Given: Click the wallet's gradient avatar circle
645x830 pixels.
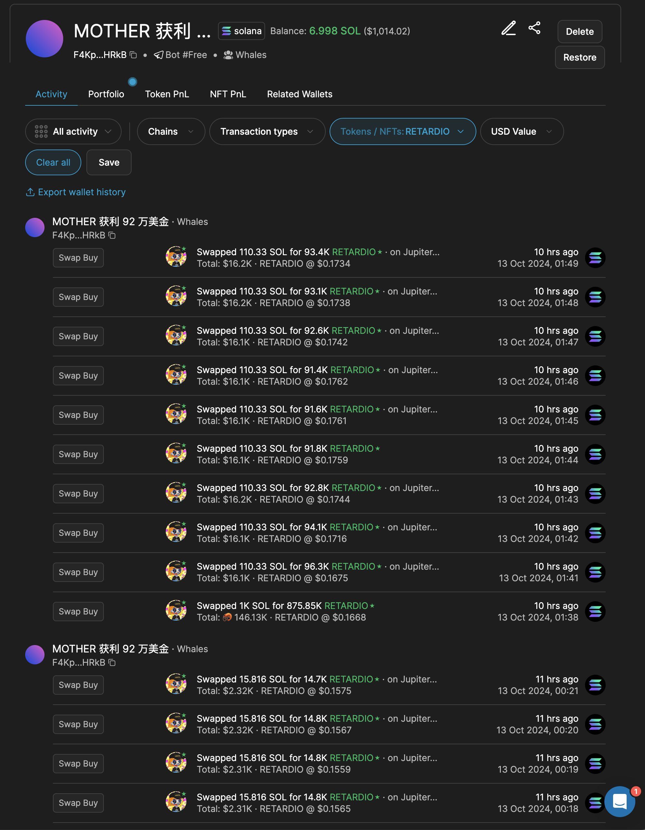Looking at the screenshot, I should click(45, 39).
